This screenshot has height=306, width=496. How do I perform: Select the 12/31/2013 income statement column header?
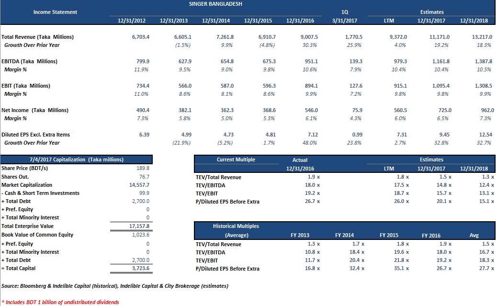pyautogui.click(x=174, y=21)
